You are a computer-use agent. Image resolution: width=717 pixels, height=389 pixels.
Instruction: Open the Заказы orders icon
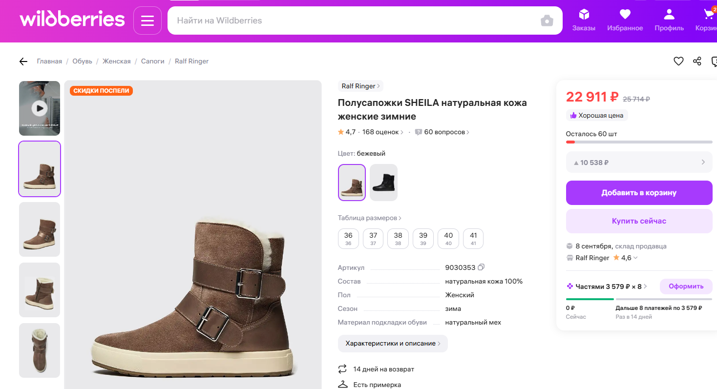coord(584,20)
